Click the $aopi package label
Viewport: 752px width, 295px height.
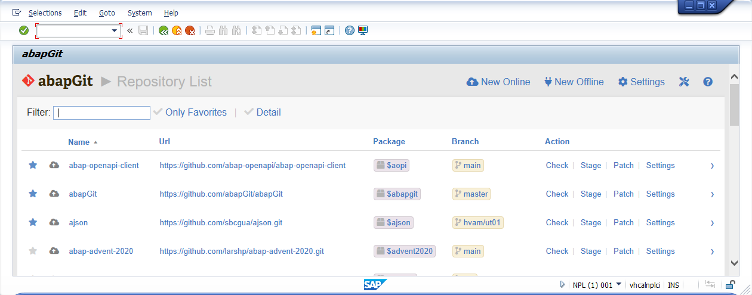click(392, 165)
